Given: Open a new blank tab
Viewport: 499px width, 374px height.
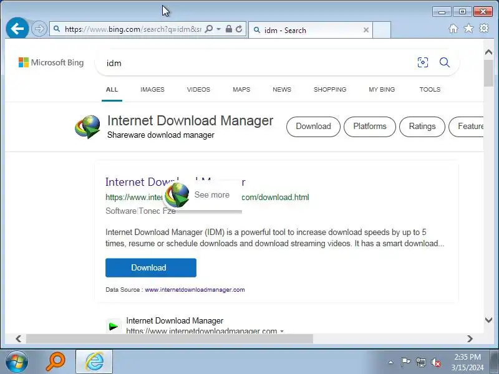Looking at the screenshot, I should pyautogui.click(x=382, y=30).
